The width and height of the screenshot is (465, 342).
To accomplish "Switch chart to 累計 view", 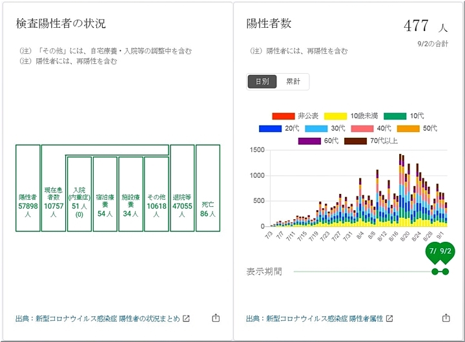I will pyautogui.click(x=293, y=81).
